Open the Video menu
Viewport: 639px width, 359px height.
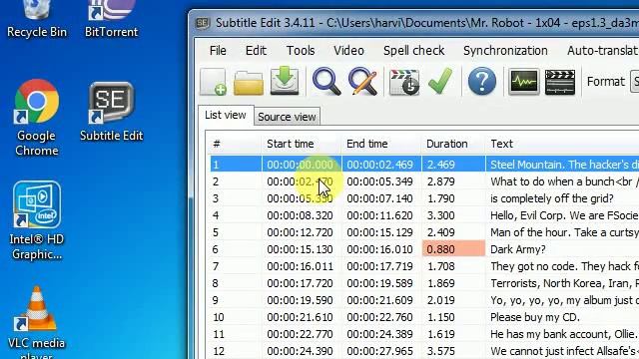click(348, 51)
